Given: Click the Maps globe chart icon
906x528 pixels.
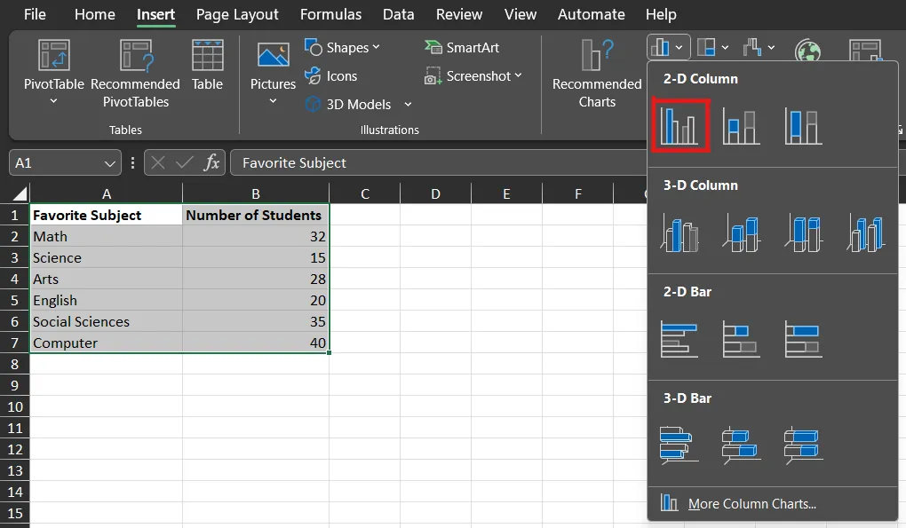Looking at the screenshot, I should [x=807, y=51].
